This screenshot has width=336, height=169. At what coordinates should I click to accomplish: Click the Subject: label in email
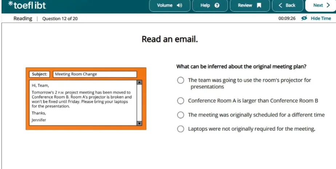[x=39, y=74]
